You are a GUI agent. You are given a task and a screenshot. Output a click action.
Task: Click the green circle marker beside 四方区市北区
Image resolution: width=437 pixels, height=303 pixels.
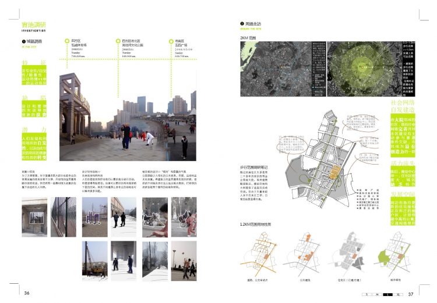[x=118, y=41]
